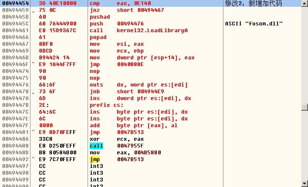The image size is (308, 187).
Task: Select the 'cmp eax, 0E140' instruction
Action: (x=120, y=3)
